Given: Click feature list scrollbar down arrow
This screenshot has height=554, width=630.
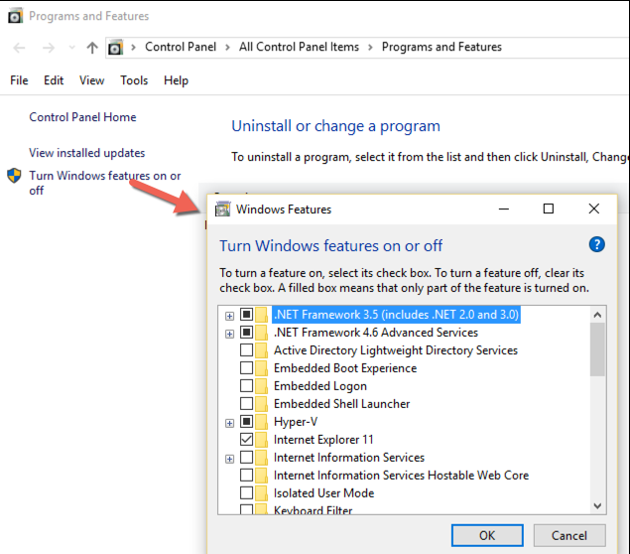Looking at the screenshot, I should coord(597,505).
